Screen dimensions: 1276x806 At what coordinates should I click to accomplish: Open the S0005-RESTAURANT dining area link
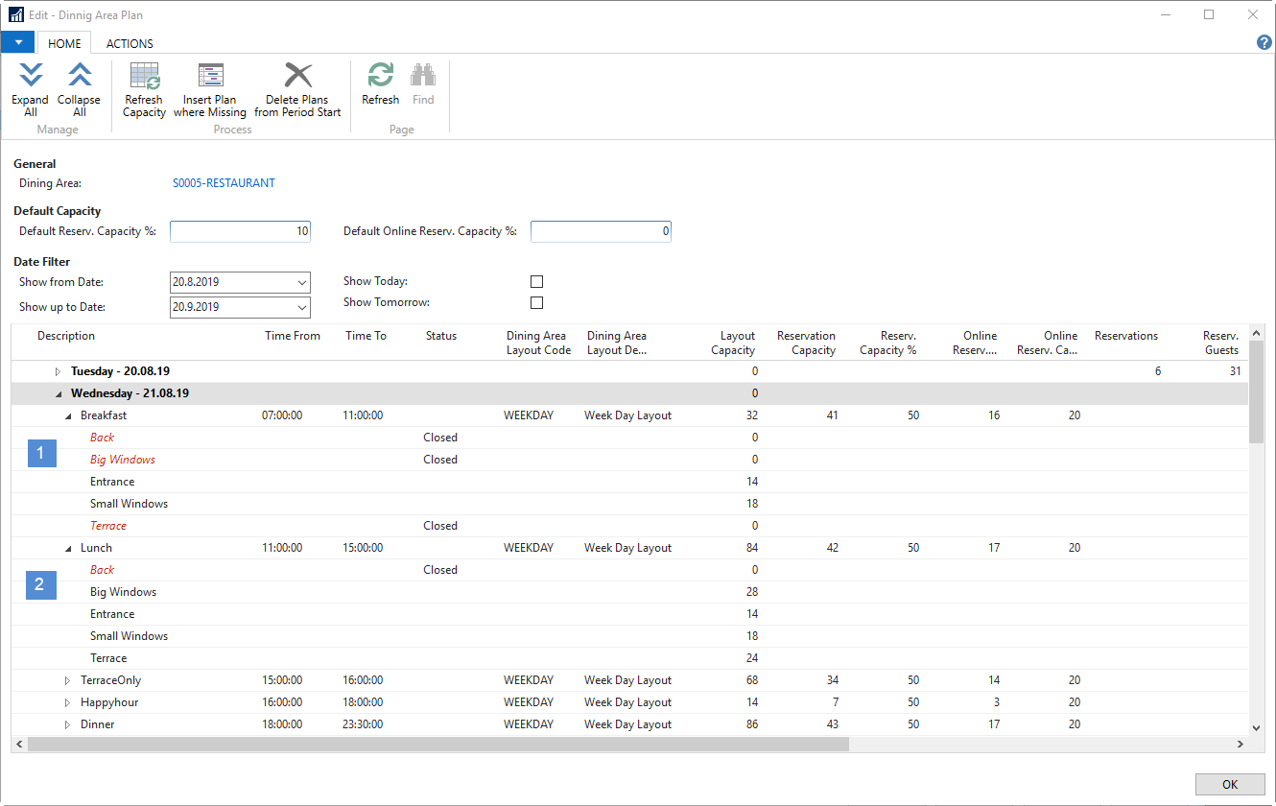click(224, 183)
